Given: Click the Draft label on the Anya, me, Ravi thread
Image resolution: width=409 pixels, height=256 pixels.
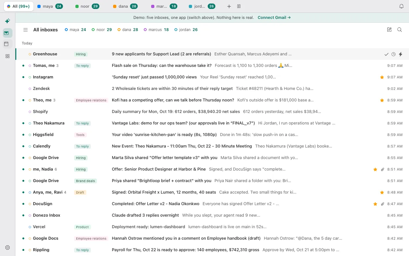Looking at the screenshot, I should pos(80,192).
